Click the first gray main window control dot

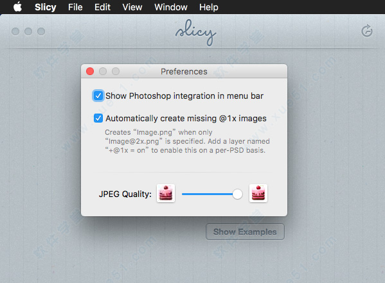tap(15, 31)
